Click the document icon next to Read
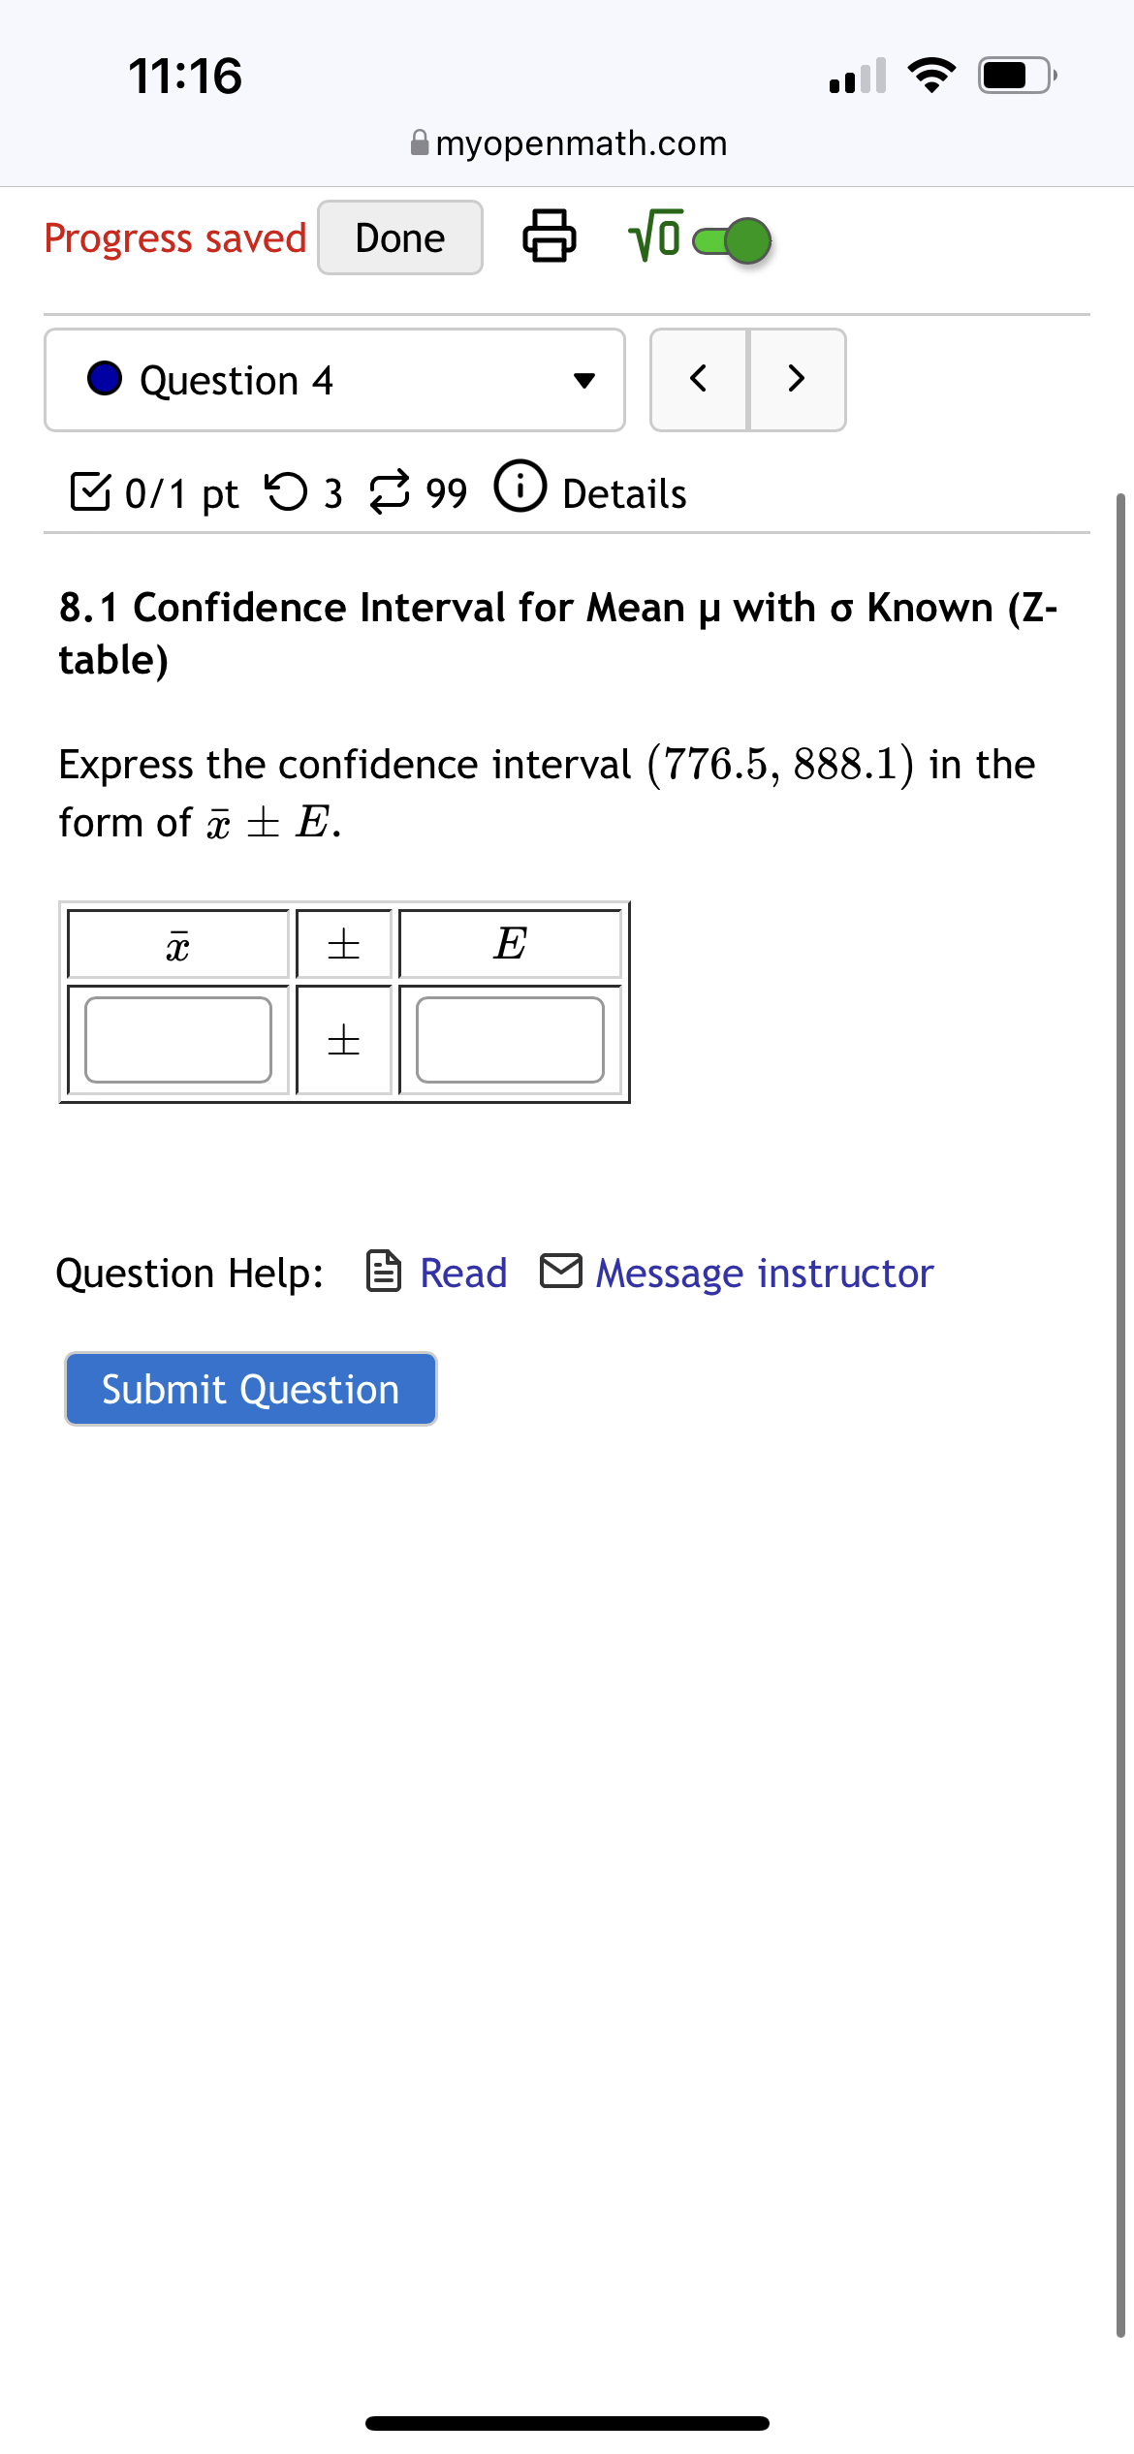Viewport: 1134px width, 2454px height. pos(384,1273)
